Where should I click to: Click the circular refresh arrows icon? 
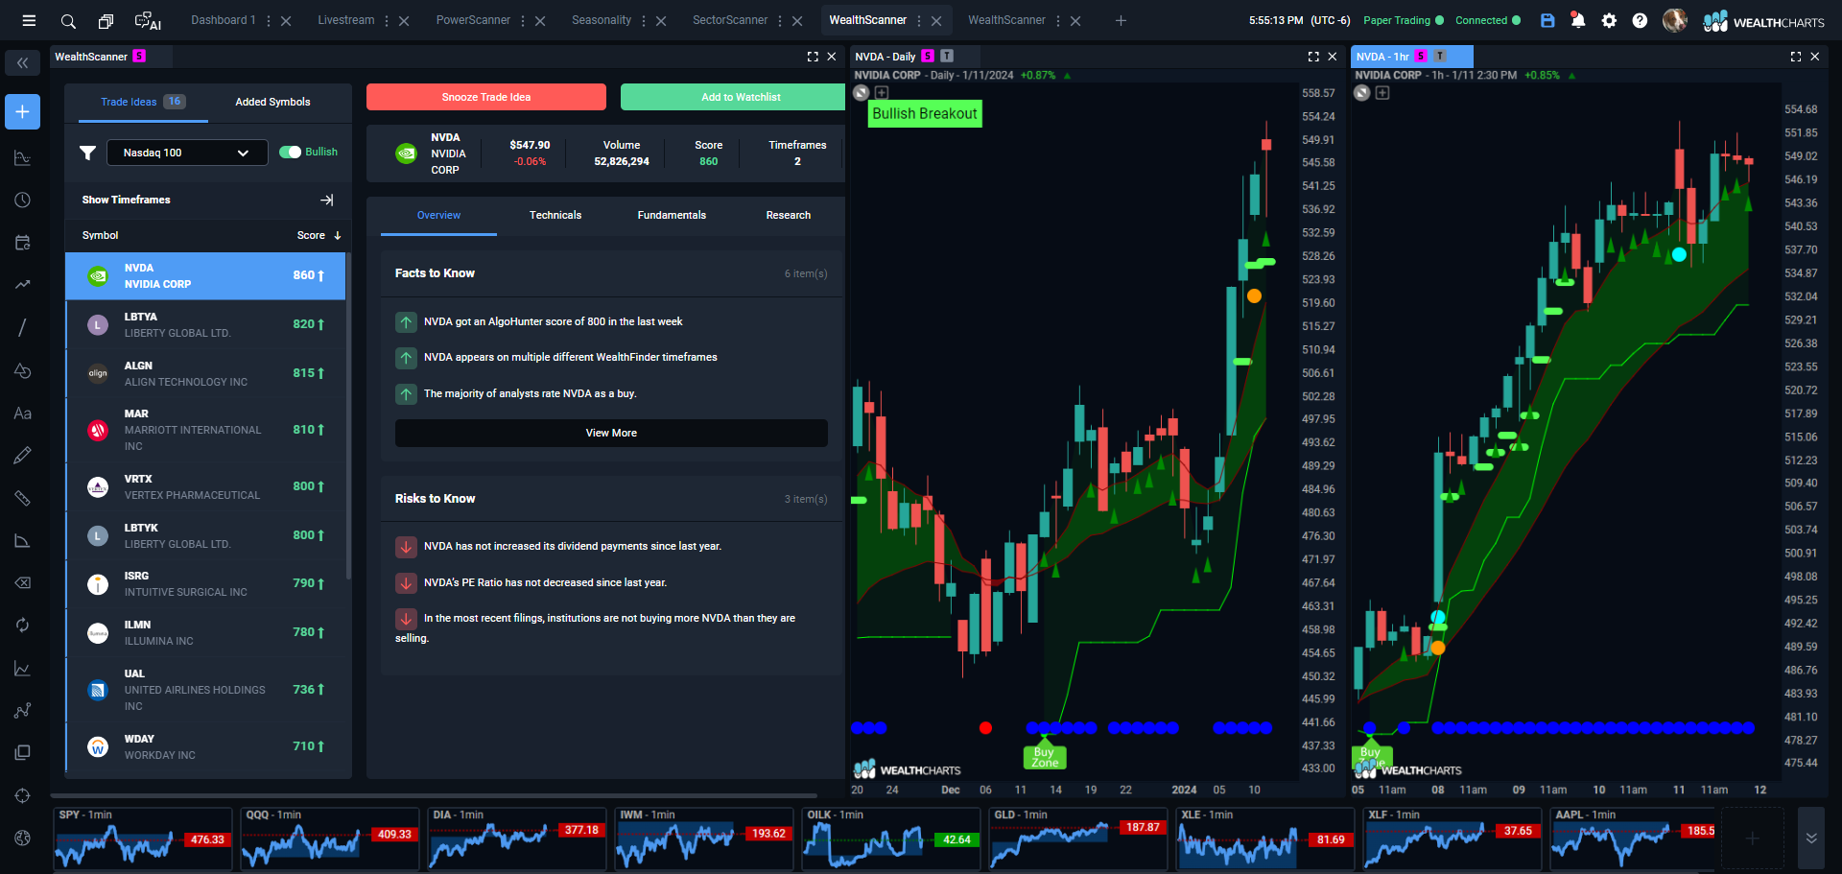pyautogui.click(x=22, y=626)
